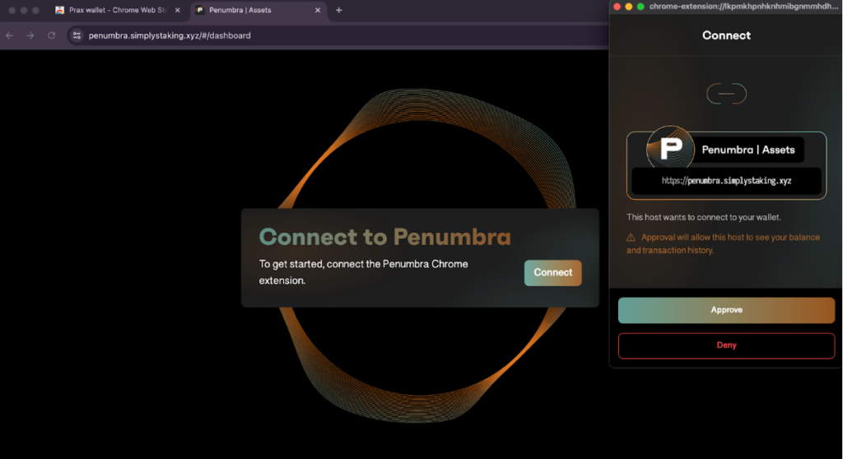Close the Penumbra | Assets tab

(318, 10)
